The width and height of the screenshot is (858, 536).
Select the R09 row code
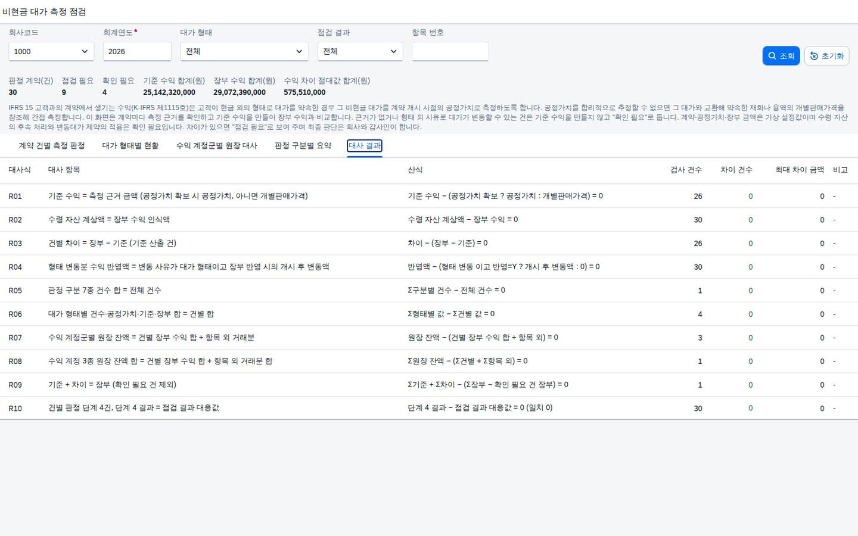(x=15, y=385)
